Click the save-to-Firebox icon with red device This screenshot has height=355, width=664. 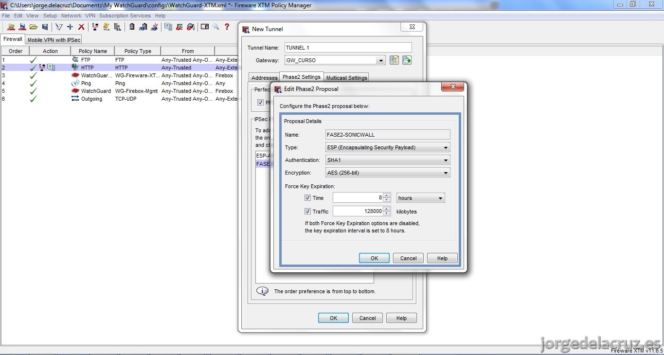coord(22,27)
